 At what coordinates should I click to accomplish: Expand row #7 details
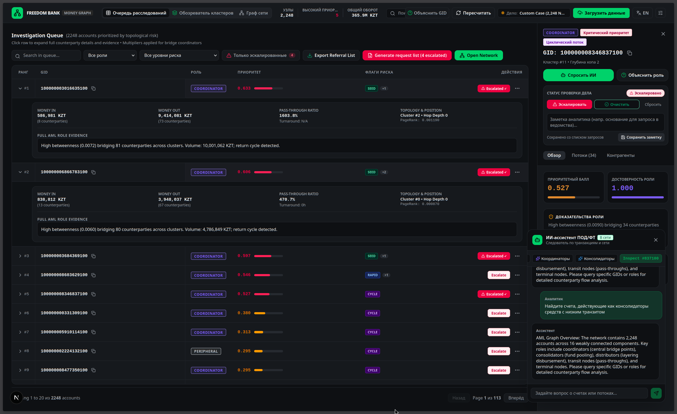pos(20,332)
